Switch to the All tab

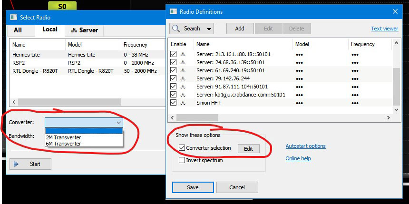click(18, 30)
